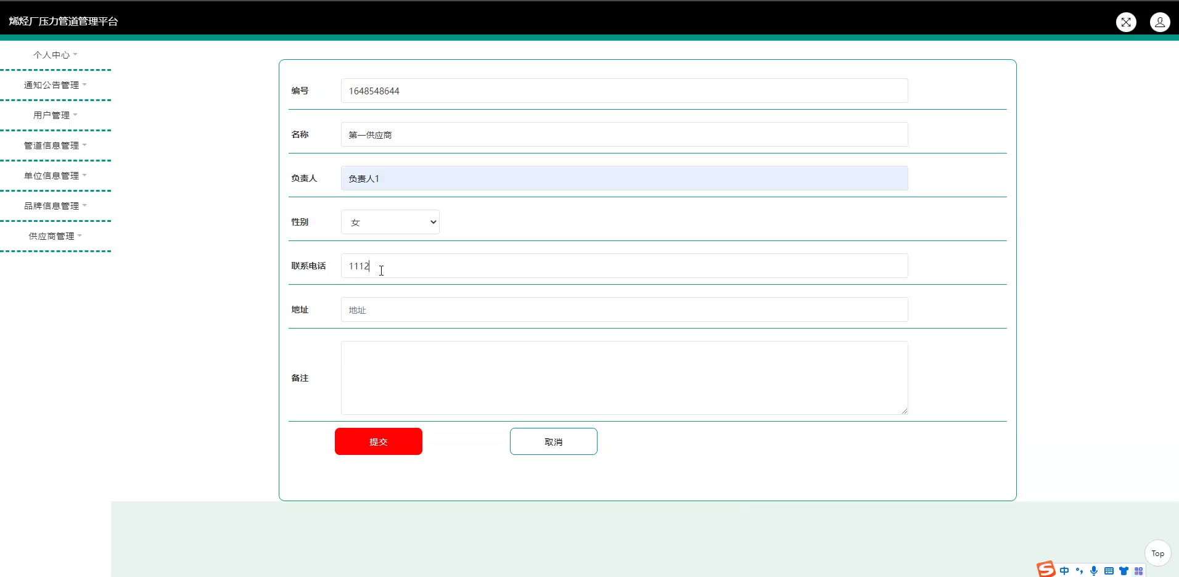This screenshot has height=577, width=1179.
Task: Expand the 品牌信息管理 sidebar menu
Action: (55, 206)
